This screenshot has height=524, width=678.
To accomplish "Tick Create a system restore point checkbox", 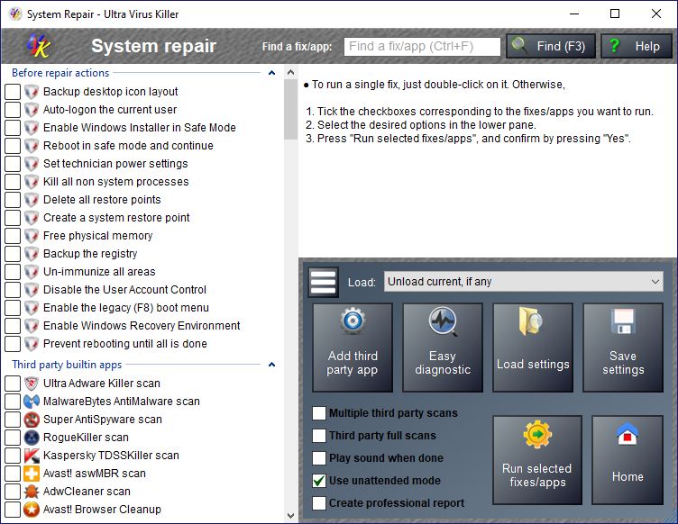I will 13,218.
